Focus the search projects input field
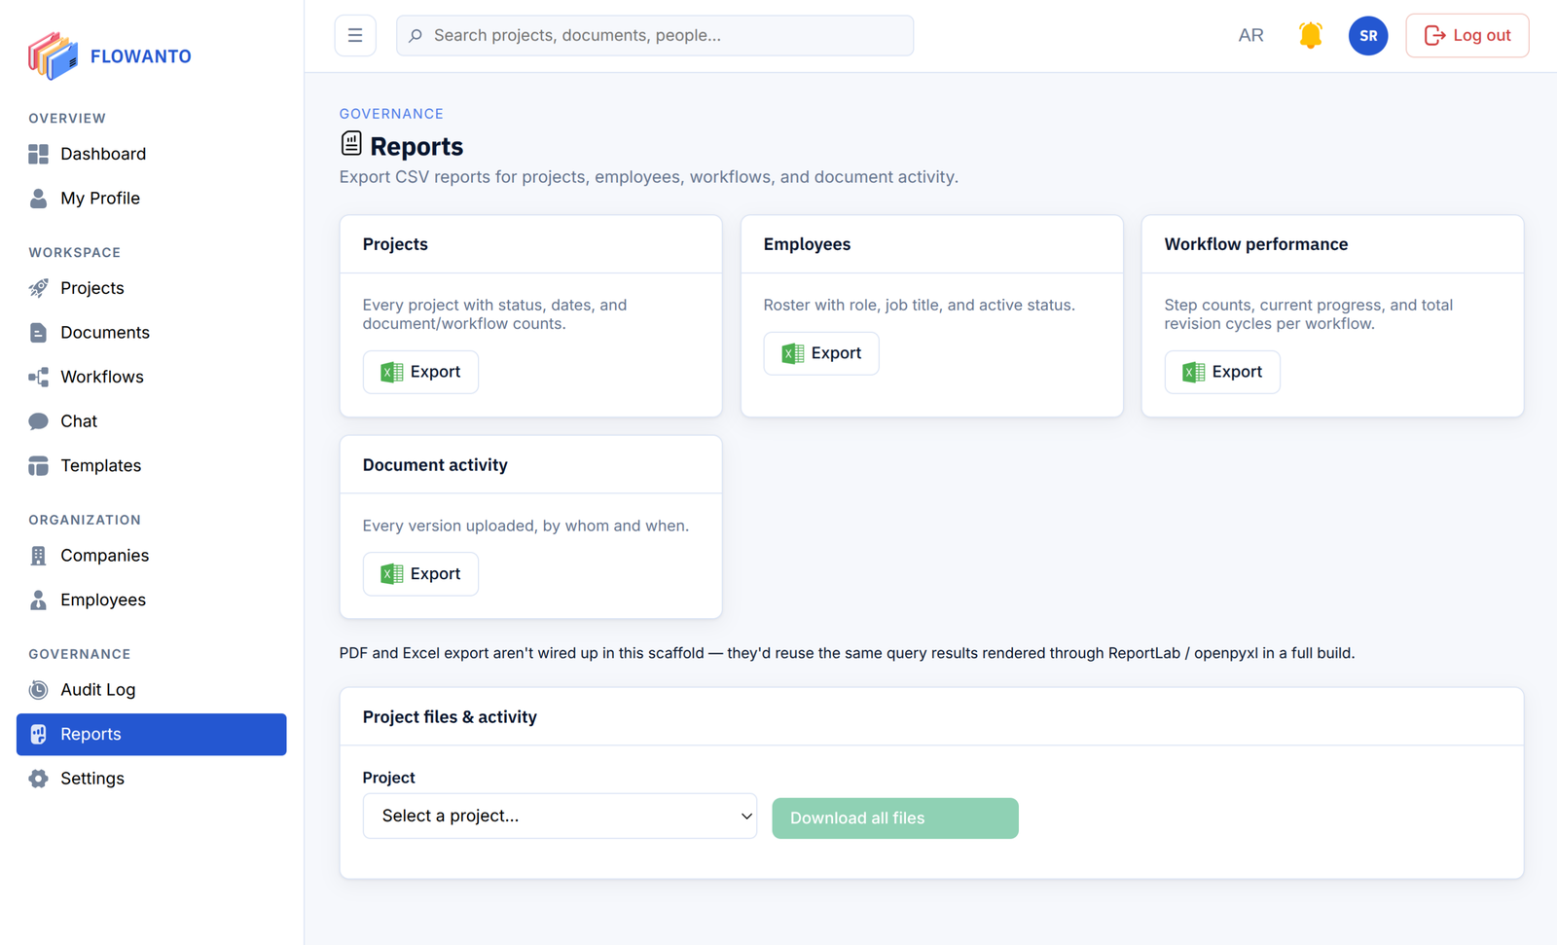 tap(655, 36)
